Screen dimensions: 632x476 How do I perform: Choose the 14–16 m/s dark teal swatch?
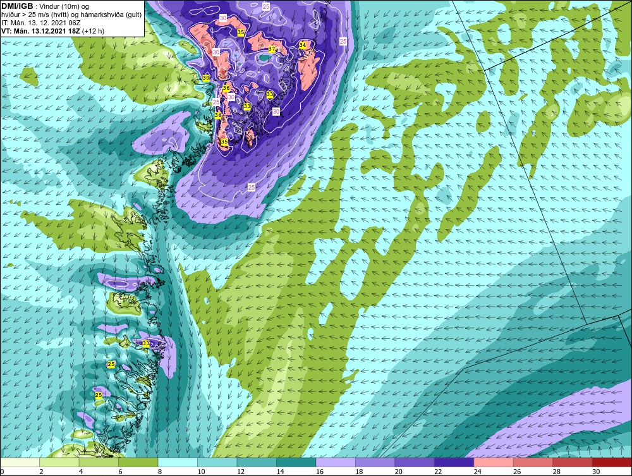coord(296,462)
